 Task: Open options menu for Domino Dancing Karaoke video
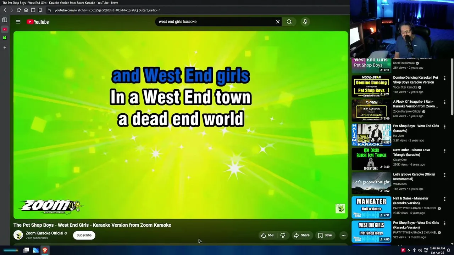tap(444, 78)
